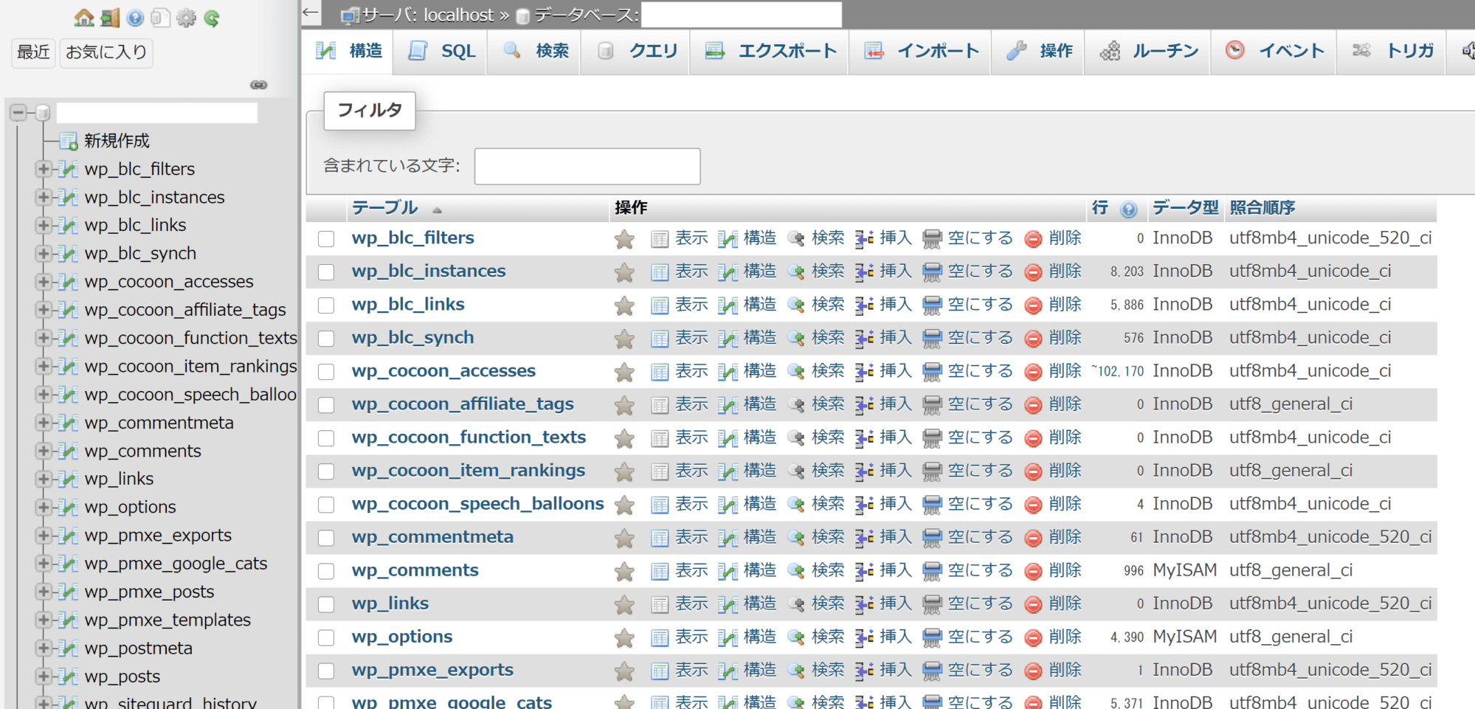Click 構造 structure icon for wp_blc_links
Viewport: 1475px width, 709px height.
[728, 305]
